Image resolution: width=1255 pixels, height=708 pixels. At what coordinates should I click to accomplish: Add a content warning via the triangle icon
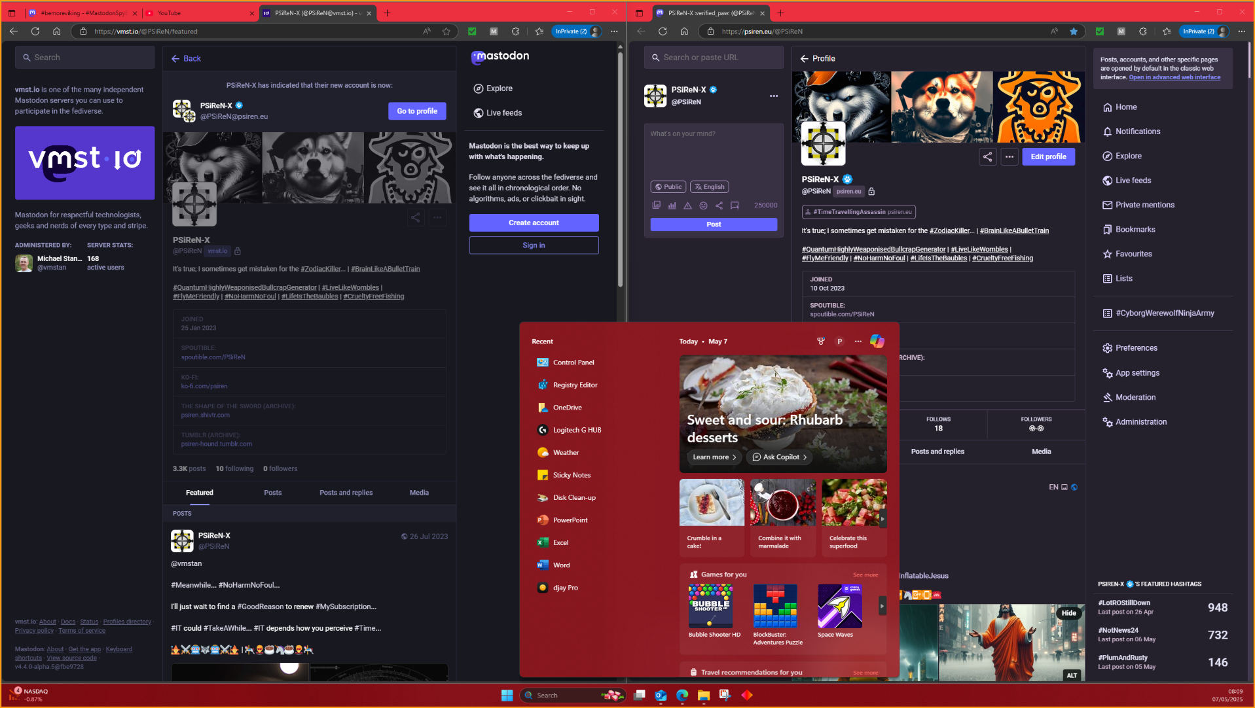687,205
